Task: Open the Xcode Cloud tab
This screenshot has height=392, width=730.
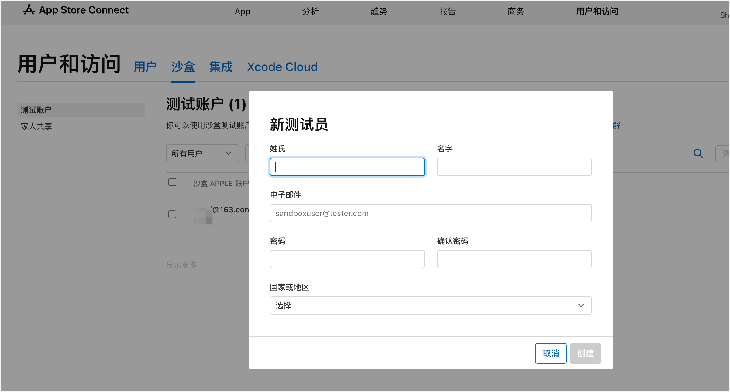Action: (282, 67)
